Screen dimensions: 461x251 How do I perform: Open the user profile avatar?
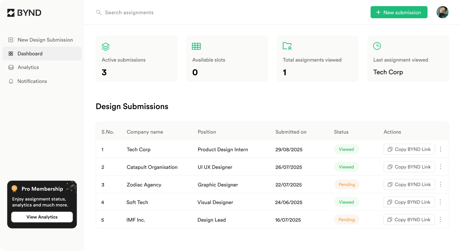click(x=442, y=12)
